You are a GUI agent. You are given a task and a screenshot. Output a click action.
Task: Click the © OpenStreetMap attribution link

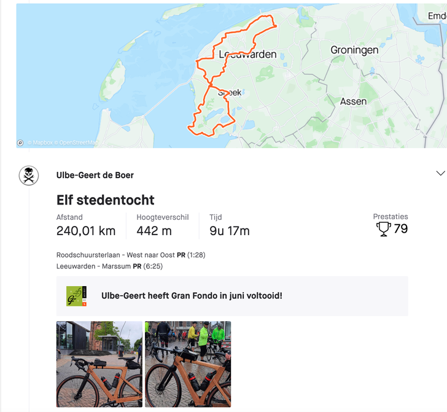pyautogui.click(x=76, y=143)
